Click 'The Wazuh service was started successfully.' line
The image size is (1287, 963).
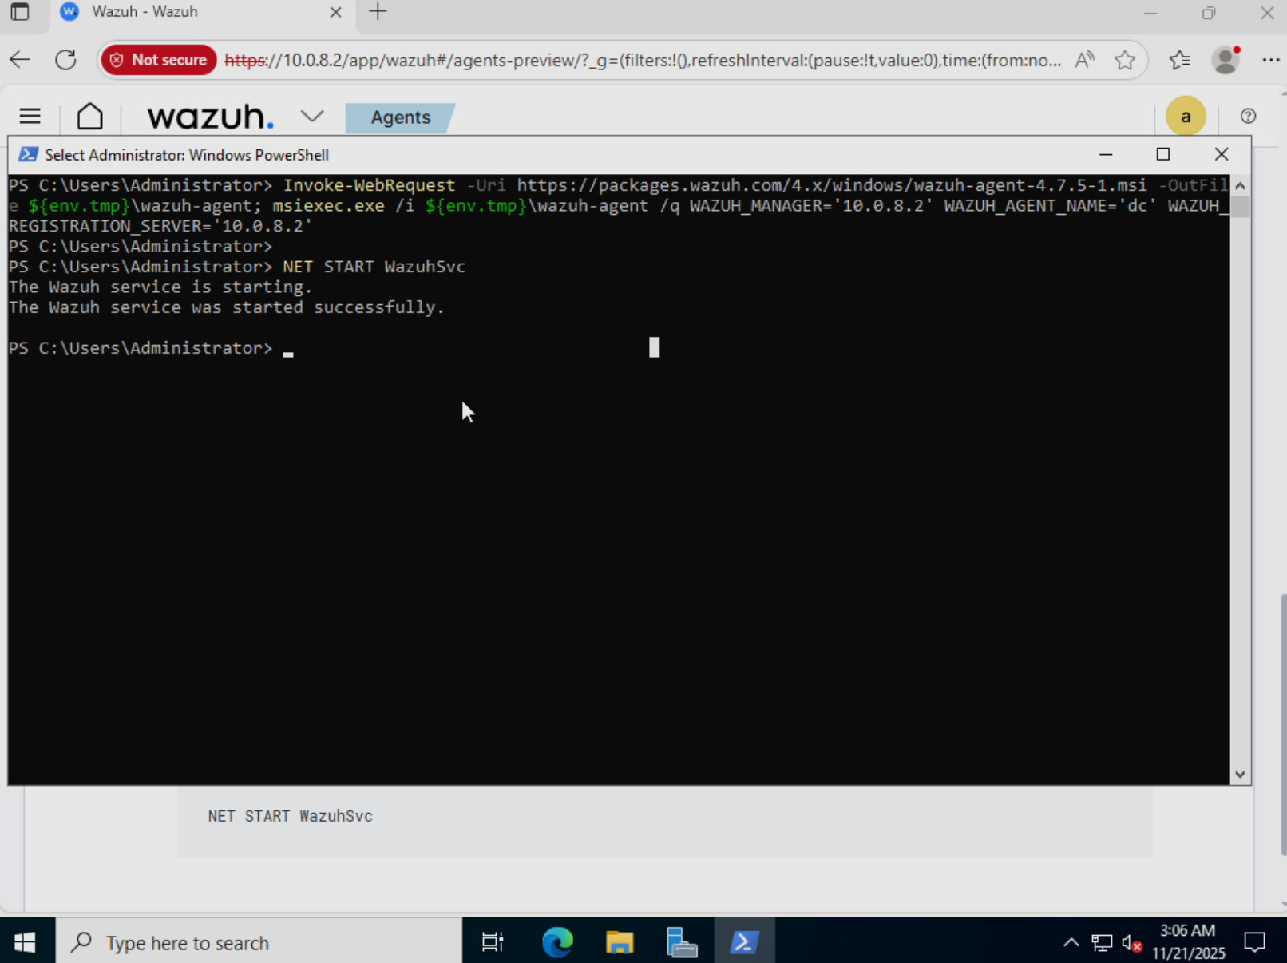227,307
